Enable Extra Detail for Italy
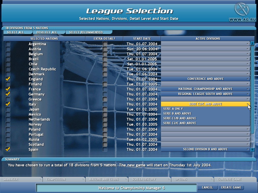 (x=104, y=104)
